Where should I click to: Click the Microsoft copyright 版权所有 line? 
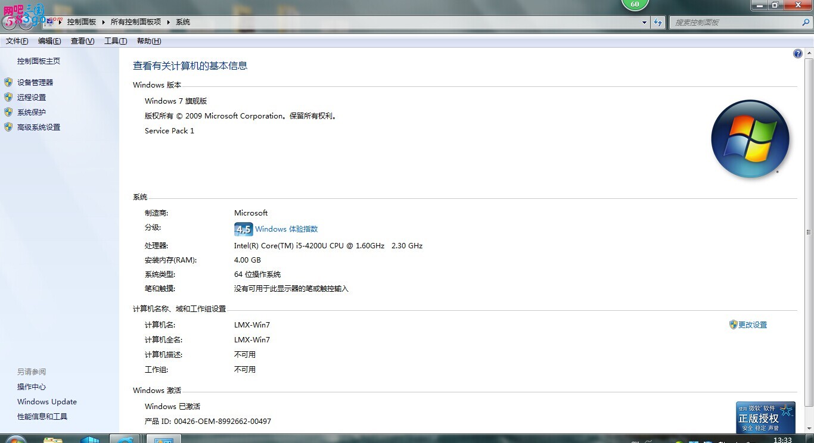coord(241,116)
